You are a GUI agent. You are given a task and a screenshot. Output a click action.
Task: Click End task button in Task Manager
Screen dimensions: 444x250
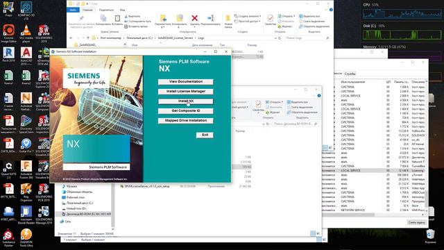click(x=416, y=222)
